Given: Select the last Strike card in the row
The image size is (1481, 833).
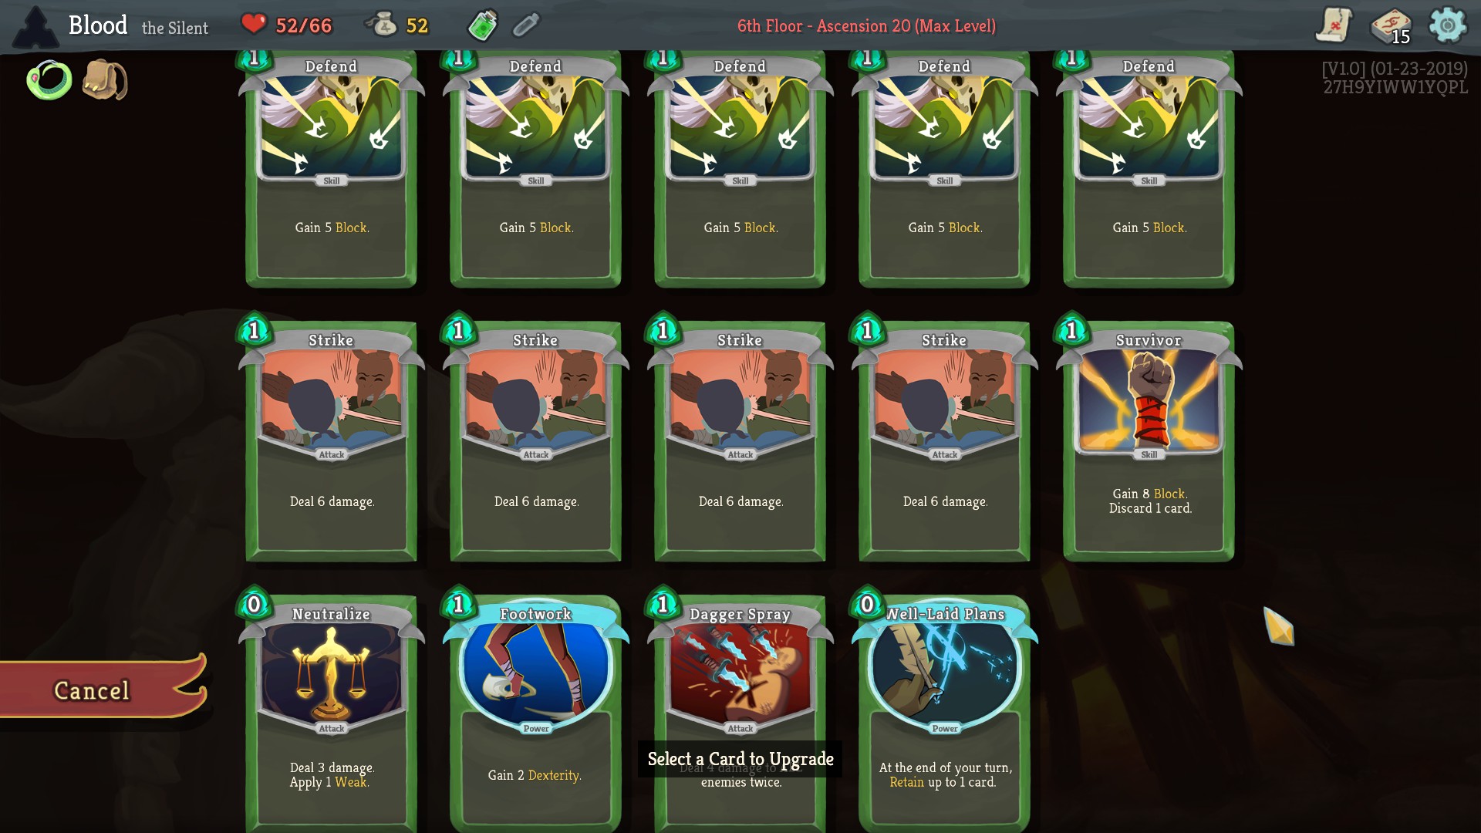Looking at the screenshot, I should coord(944,437).
